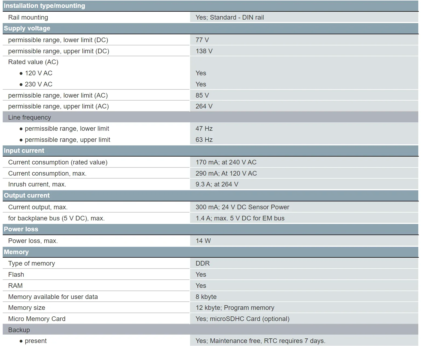Click 'Power loss, max.' label

pyautogui.click(x=33, y=241)
